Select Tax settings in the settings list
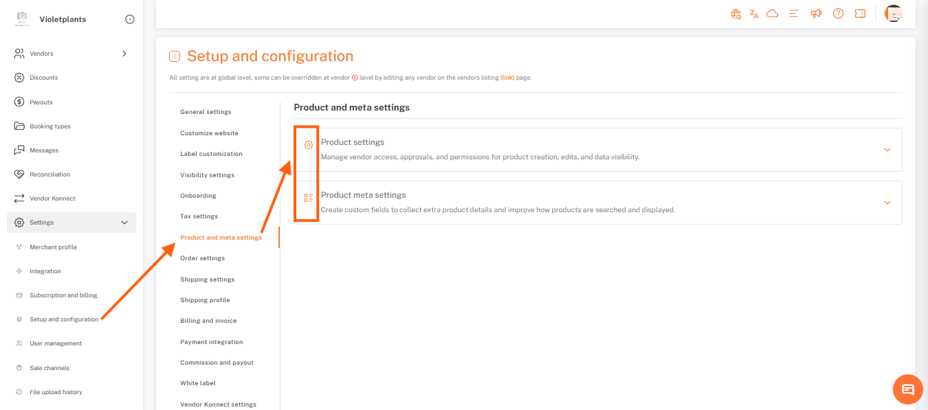Image resolution: width=928 pixels, height=410 pixels. [x=199, y=216]
